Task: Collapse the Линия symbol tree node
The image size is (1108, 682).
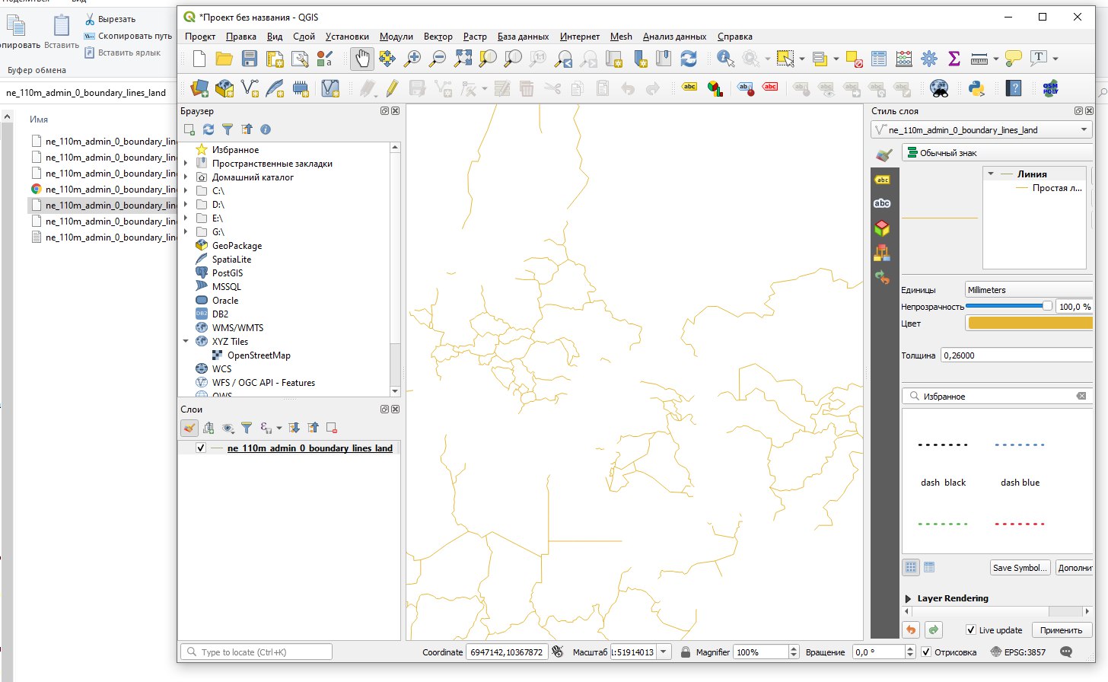Action: click(991, 174)
